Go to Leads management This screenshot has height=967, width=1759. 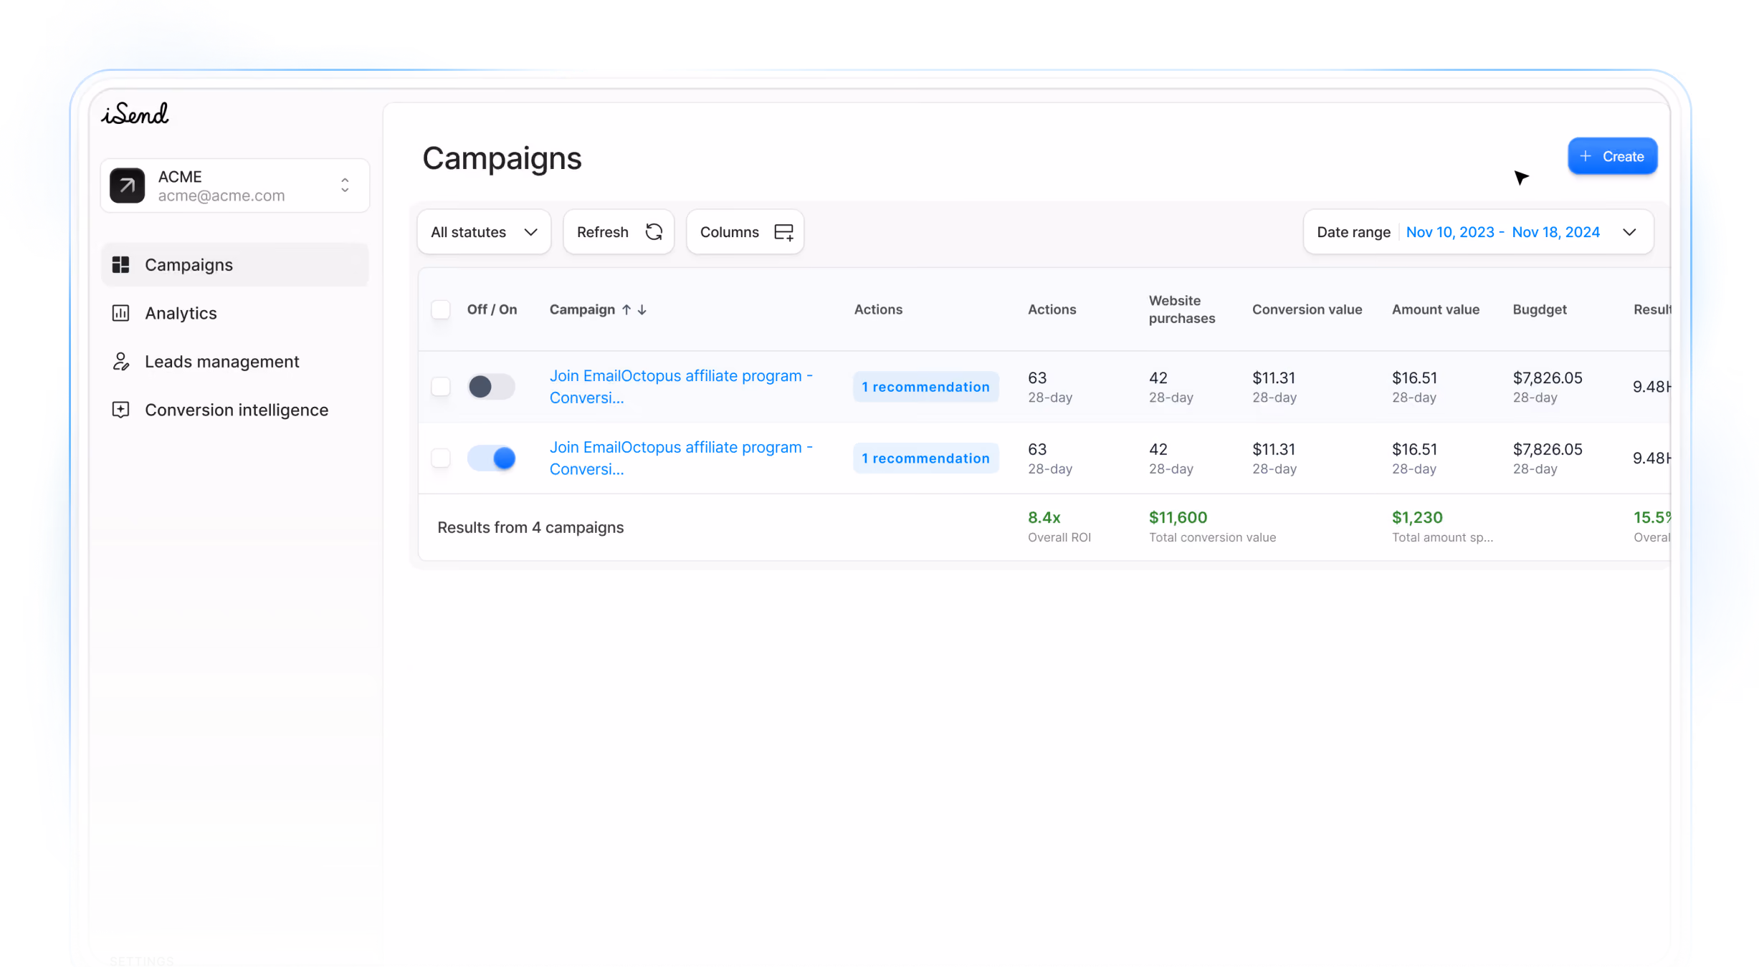click(x=235, y=362)
